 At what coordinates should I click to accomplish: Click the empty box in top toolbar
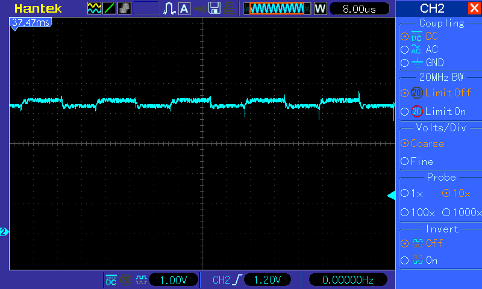tap(146, 8)
